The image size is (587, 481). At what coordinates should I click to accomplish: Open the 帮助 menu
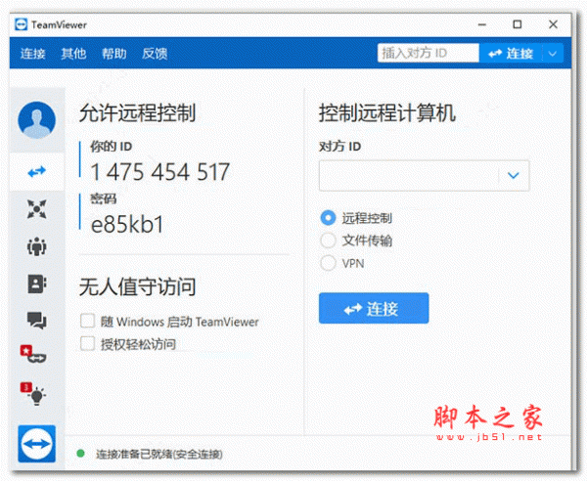click(x=114, y=54)
